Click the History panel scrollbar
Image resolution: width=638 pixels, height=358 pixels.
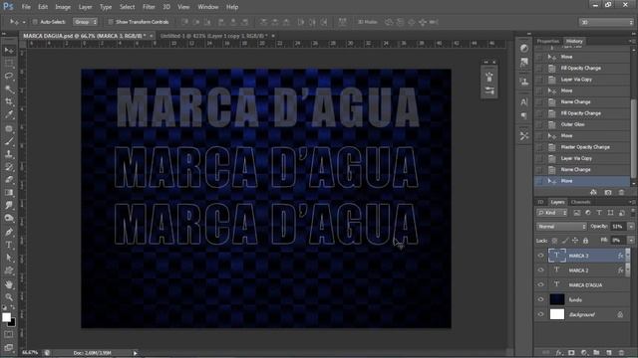point(633,138)
